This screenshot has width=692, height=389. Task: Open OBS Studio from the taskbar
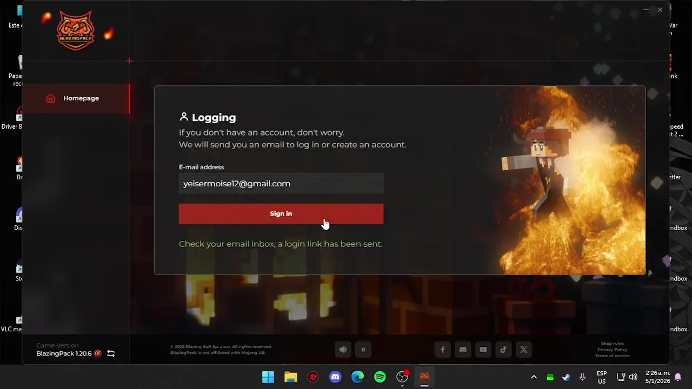pos(402,377)
